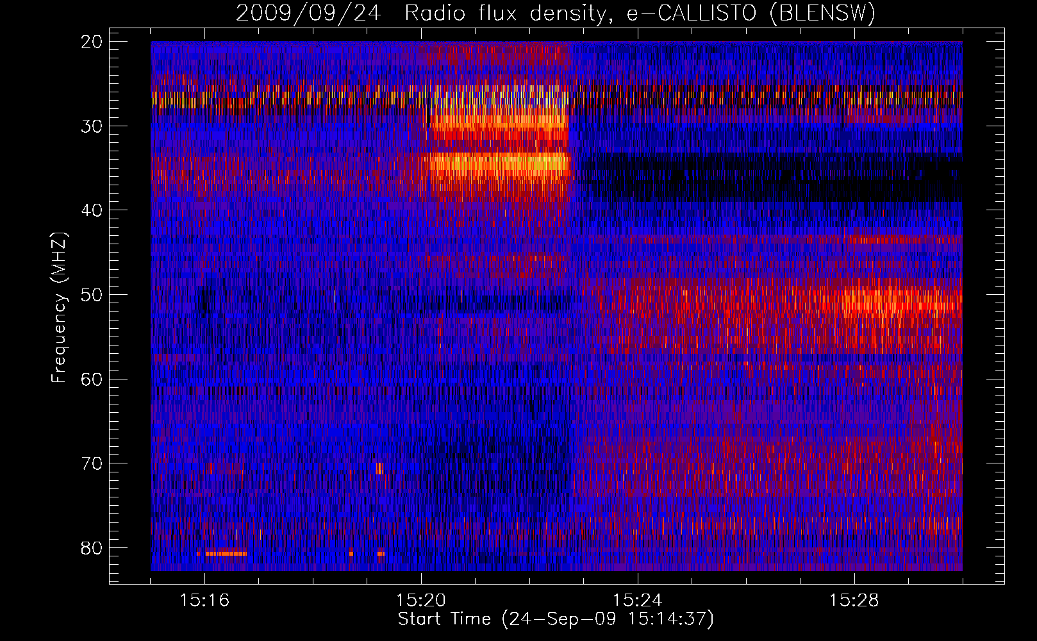The height and width of the screenshot is (641, 1037).
Task: Click the 30 MHz frequency tick label
Action: click(x=92, y=126)
